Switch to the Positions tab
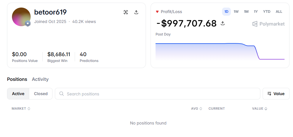Viewport: 293px width, 137px height. pos(17,79)
